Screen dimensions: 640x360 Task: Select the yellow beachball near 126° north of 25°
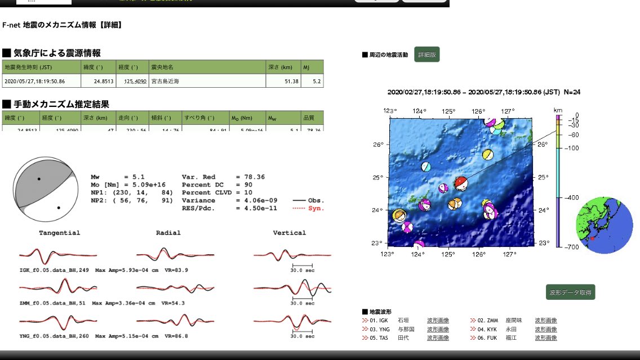[x=487, y=155]
